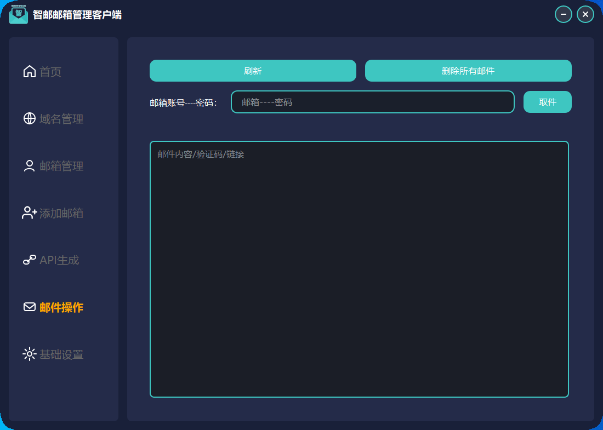The image size is (603, 430).
Task: Click the chain link icon for API生成
Action: click(30, 260)
